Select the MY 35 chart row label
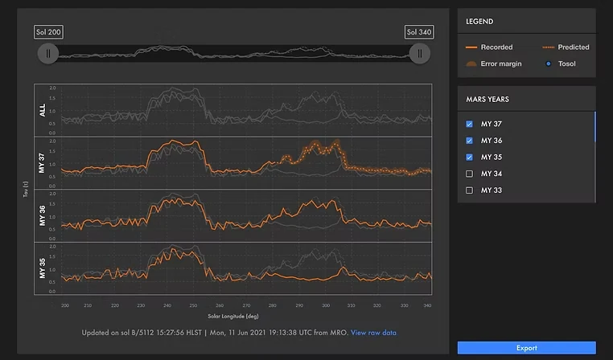Image resolution: width=613 pixels, height=360 pixels. tap(42, 268)
